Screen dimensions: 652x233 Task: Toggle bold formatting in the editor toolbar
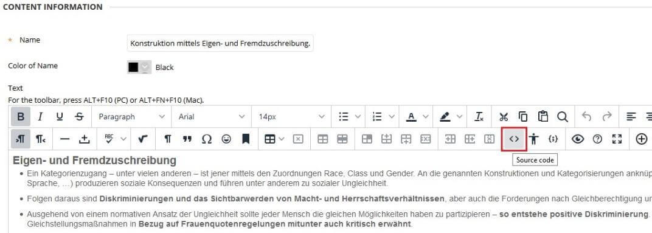[21, 117]
